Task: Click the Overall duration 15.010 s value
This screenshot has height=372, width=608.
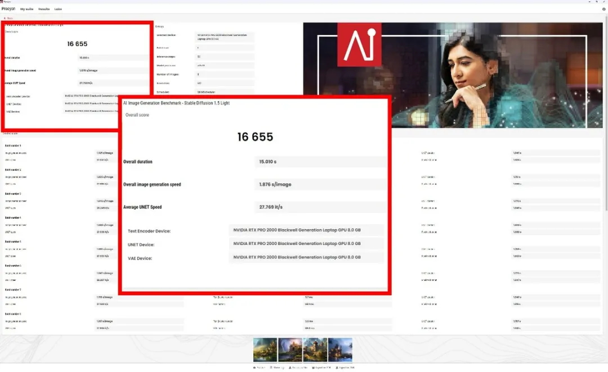Action: (x=320, y=162)
